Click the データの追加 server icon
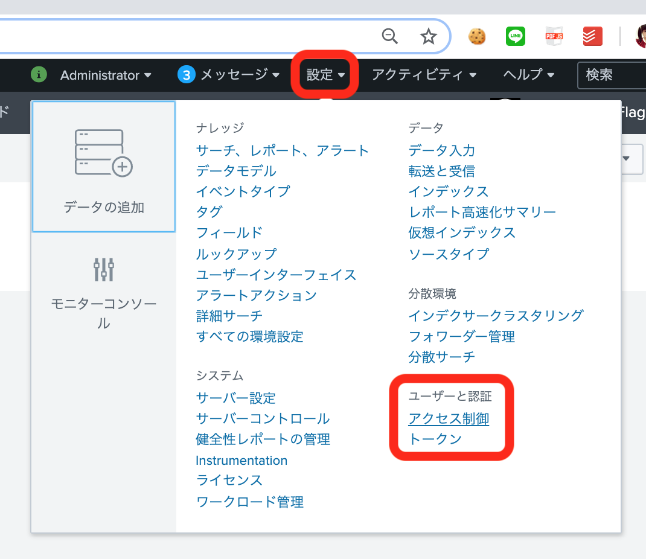Screen dimensions: 646x559 pyautogui.click(x=103, y=153)
